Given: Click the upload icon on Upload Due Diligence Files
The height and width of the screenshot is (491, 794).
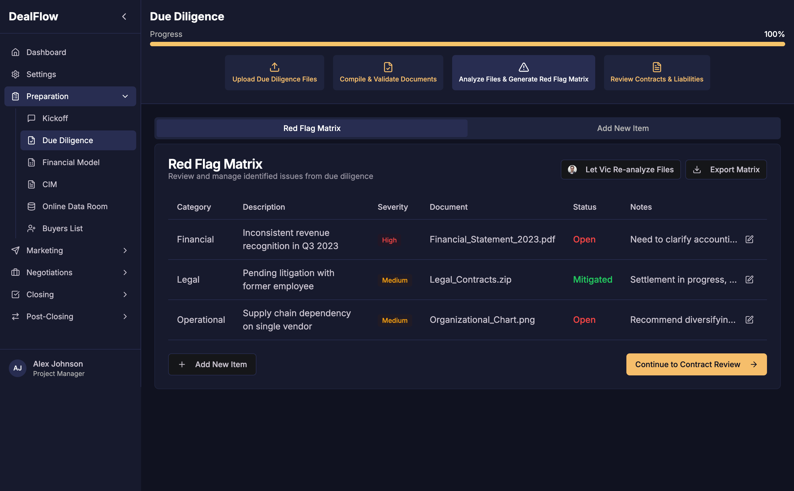Looking at the screenshot, I should [x=274, y=67].
